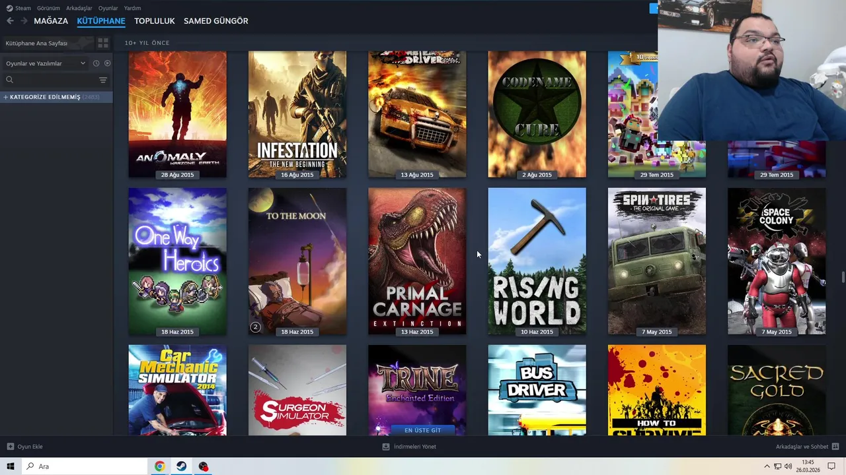846x475 pixels.
Task: Click the 10+ YIL ÖNCE section header
Action: (147, 43)
